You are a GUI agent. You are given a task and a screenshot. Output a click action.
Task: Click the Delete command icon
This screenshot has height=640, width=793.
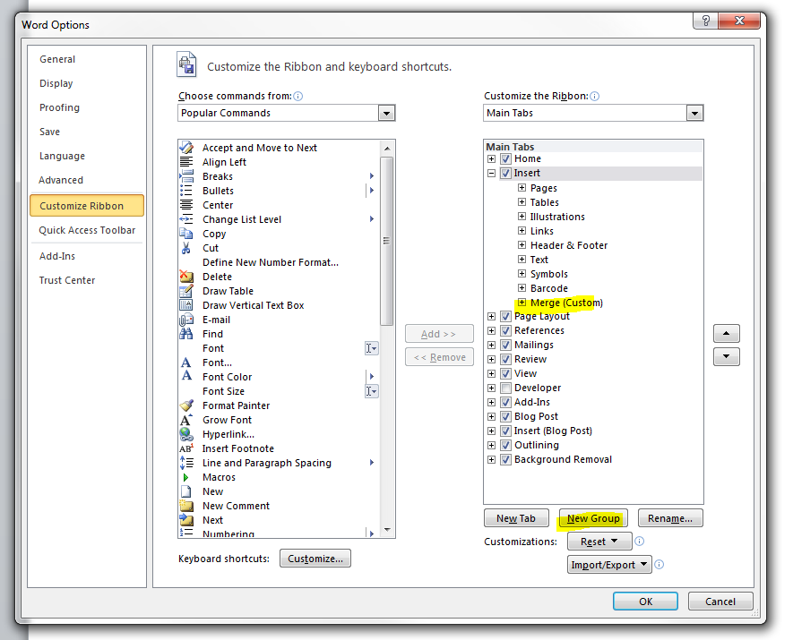pos(186,277)
